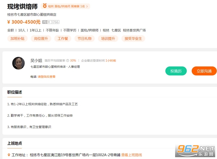Viewport: 217px width, 159px height.
Task: Click the 职位描述 section heading
Action: click(x=14, y=92)
